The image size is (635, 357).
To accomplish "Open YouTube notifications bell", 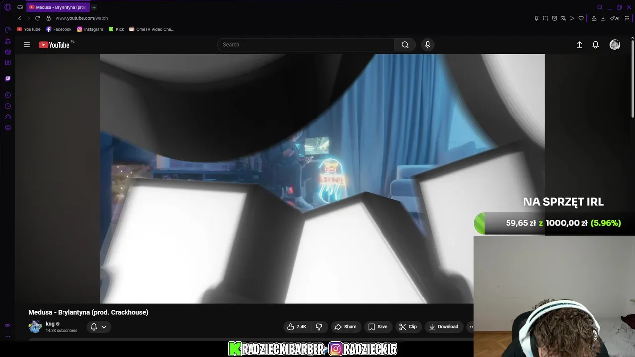I will pos(596,45).
